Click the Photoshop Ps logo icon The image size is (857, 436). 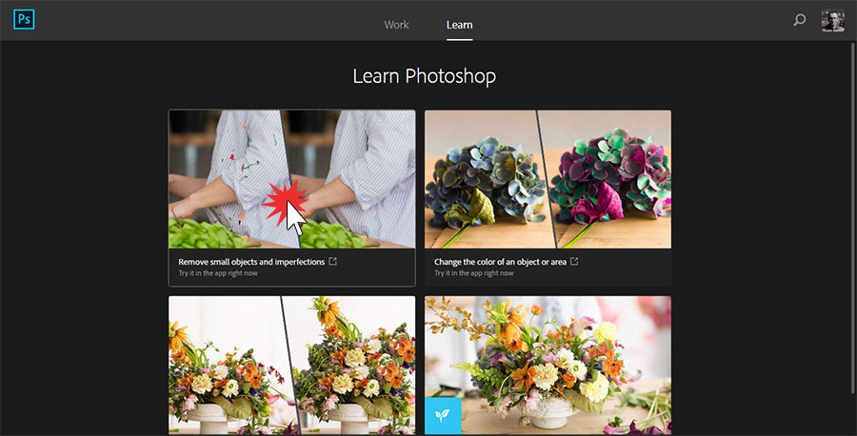(24, 19)
